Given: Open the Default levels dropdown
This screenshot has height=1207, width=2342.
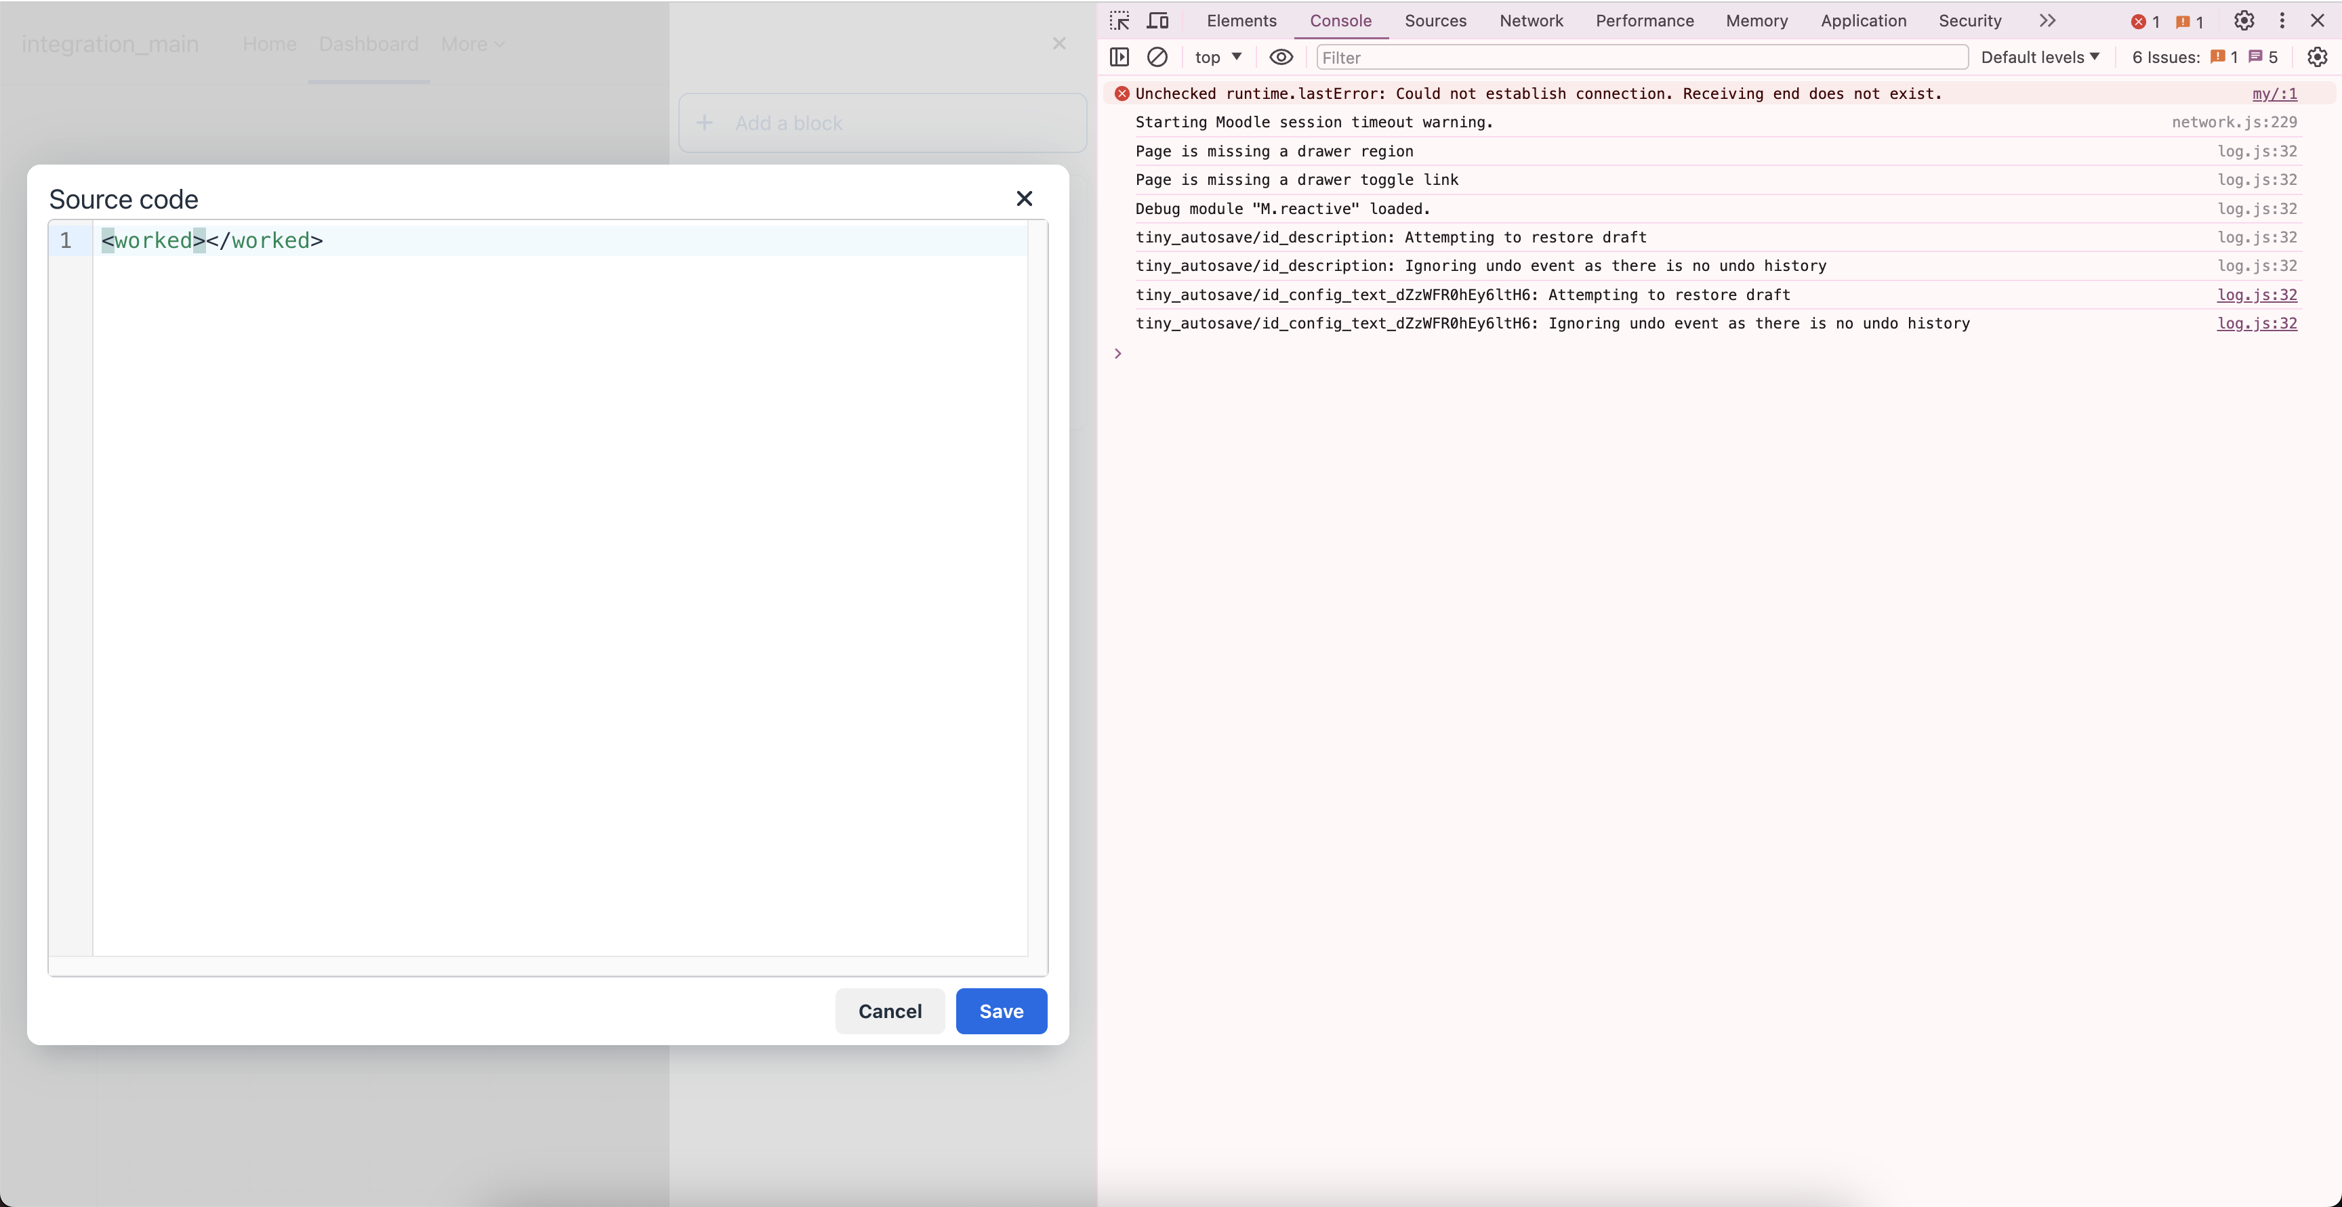Looking at the screenshot, I should tap(2040, 58).
